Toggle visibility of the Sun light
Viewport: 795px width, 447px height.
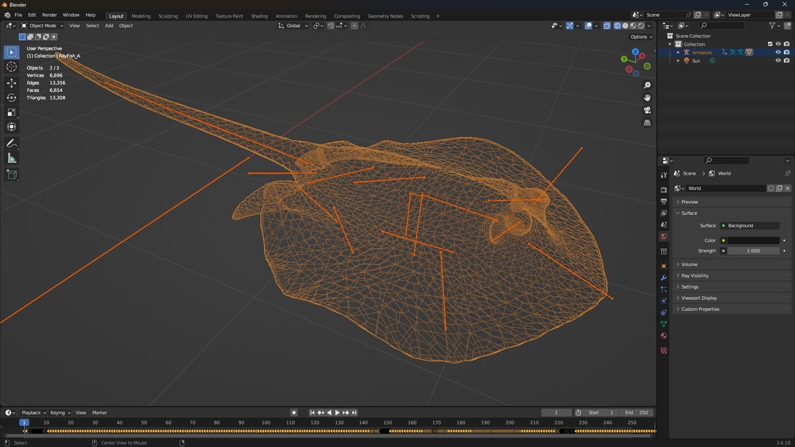(778, 60)
